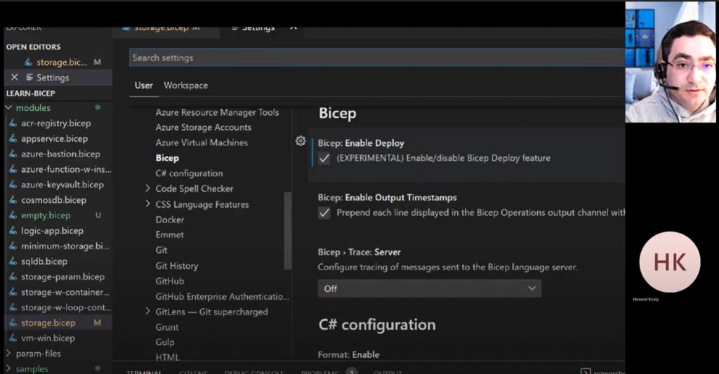Select the User settings tab

coord(143,86)
